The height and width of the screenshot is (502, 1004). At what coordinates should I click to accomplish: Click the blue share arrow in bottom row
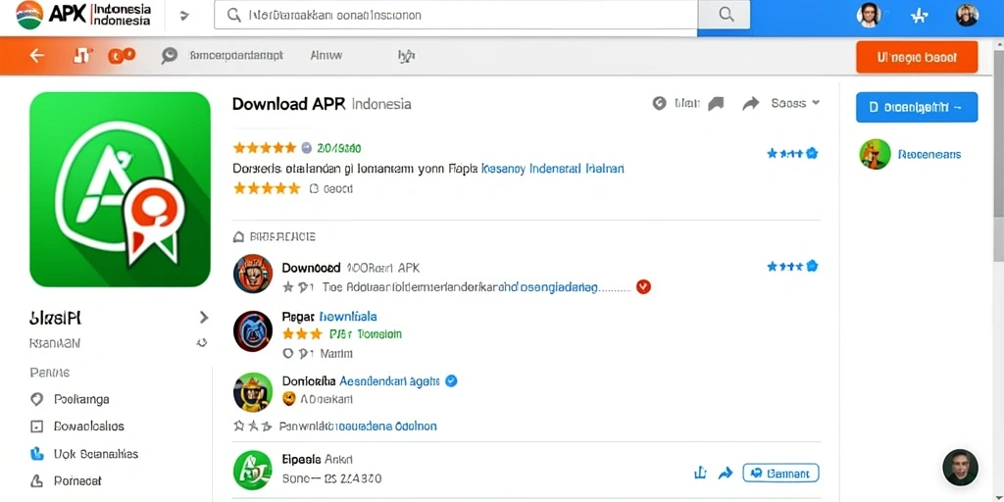pos(726,474)
